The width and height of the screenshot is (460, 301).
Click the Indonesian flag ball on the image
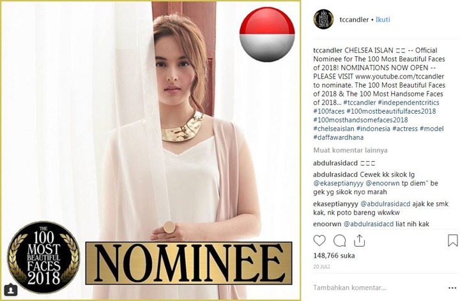[267, 34]
